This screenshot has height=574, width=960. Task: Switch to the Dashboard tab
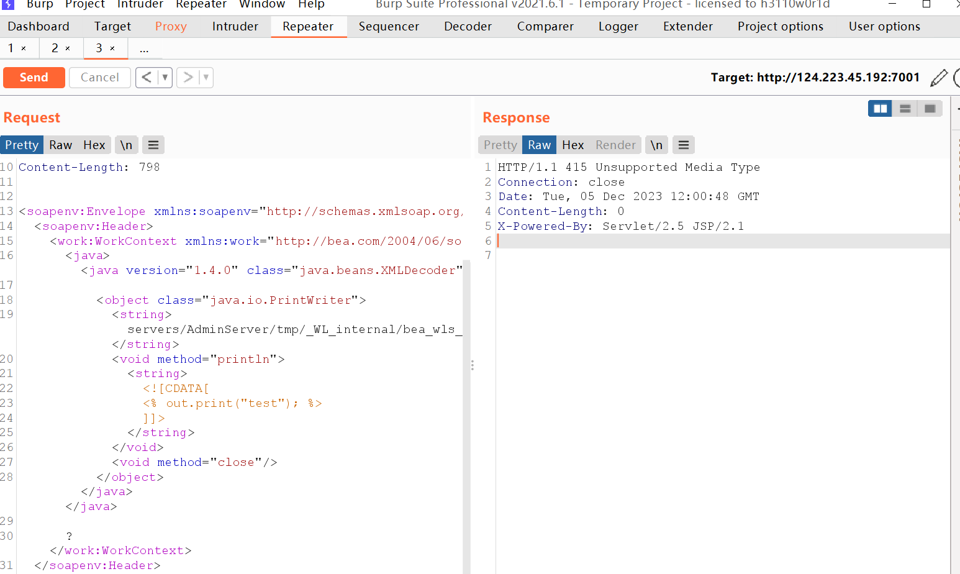coord(38,27)
